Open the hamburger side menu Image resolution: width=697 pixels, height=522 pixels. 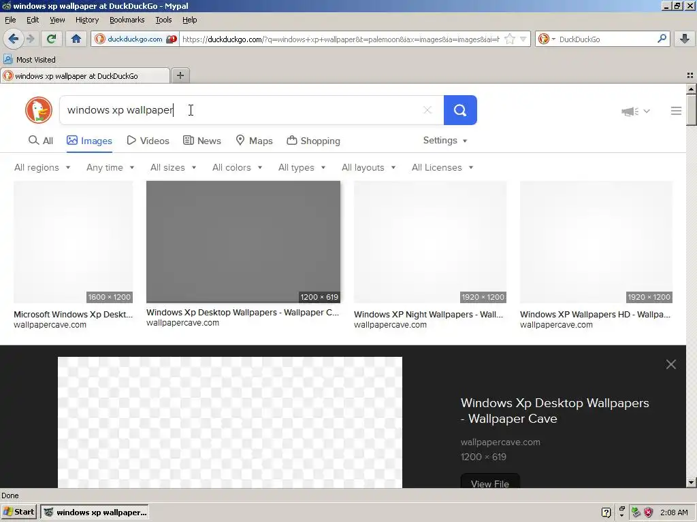(676, 111)
